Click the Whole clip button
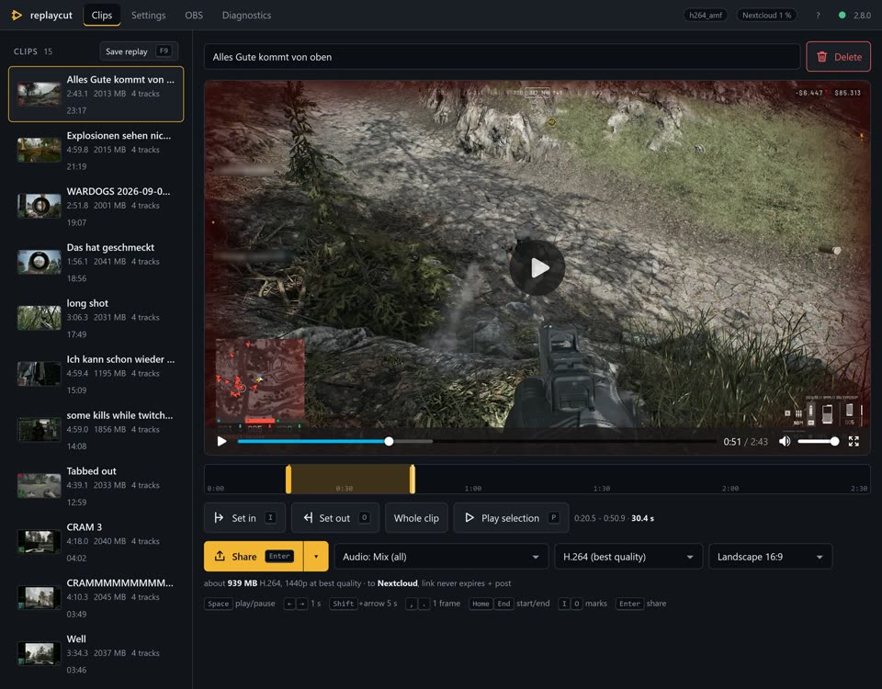Screen dimensions: 882x689 coord(416,518)
